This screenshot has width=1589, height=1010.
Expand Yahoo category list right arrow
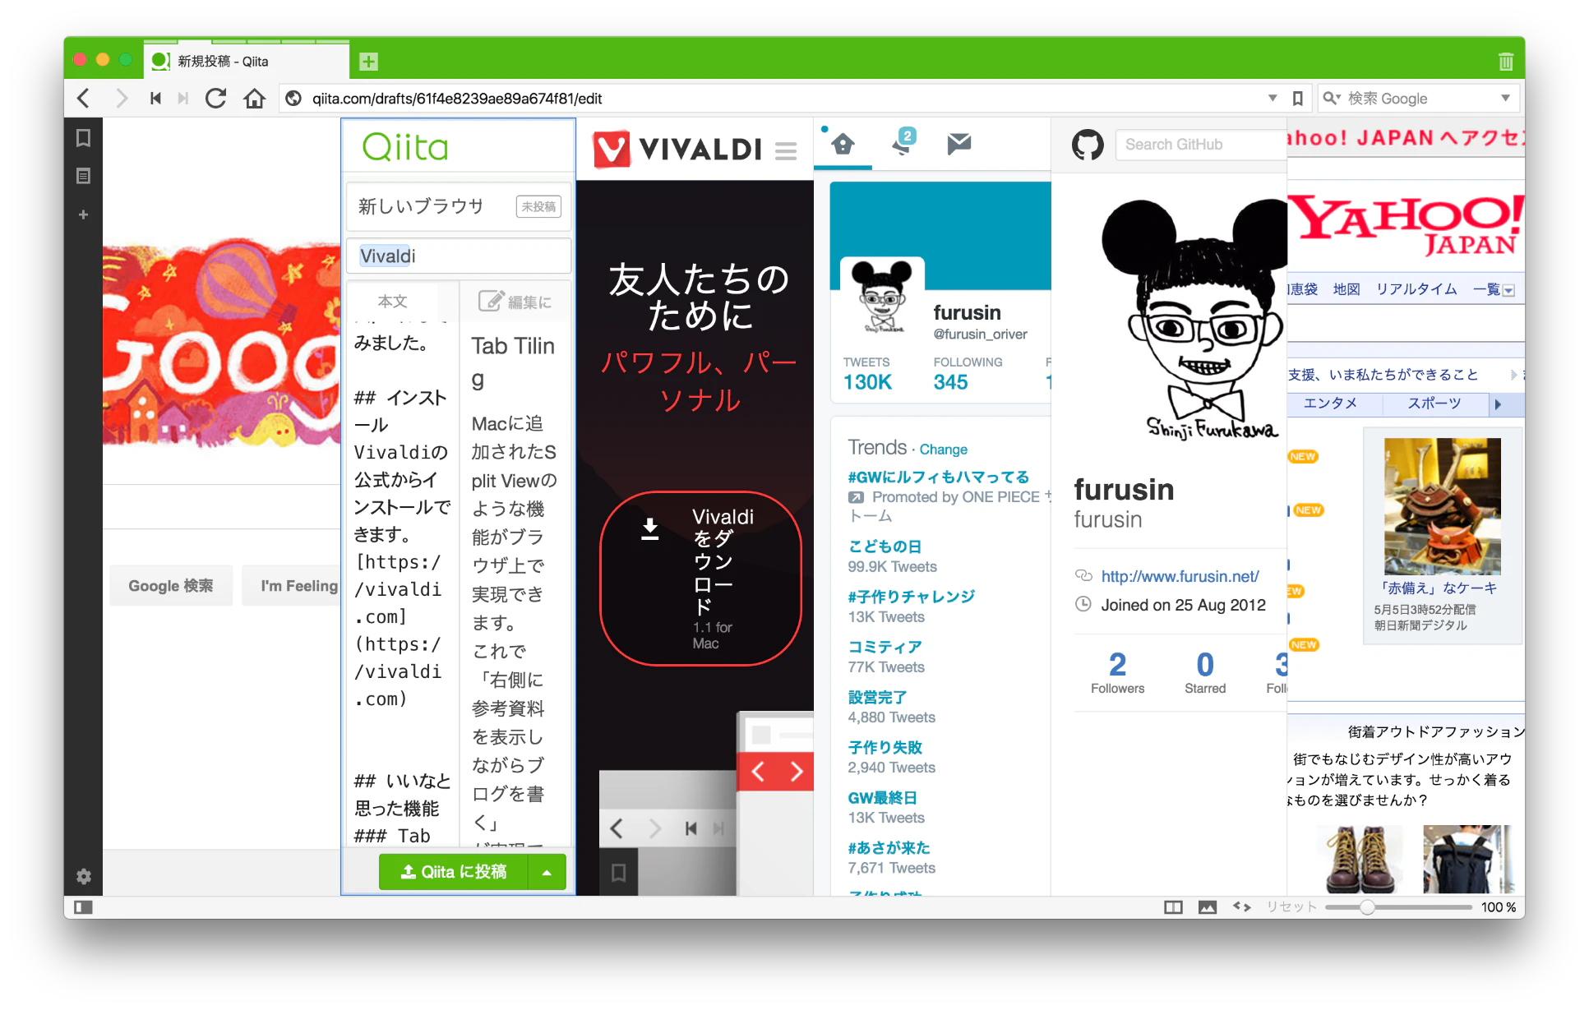(x=1498, y=404)
